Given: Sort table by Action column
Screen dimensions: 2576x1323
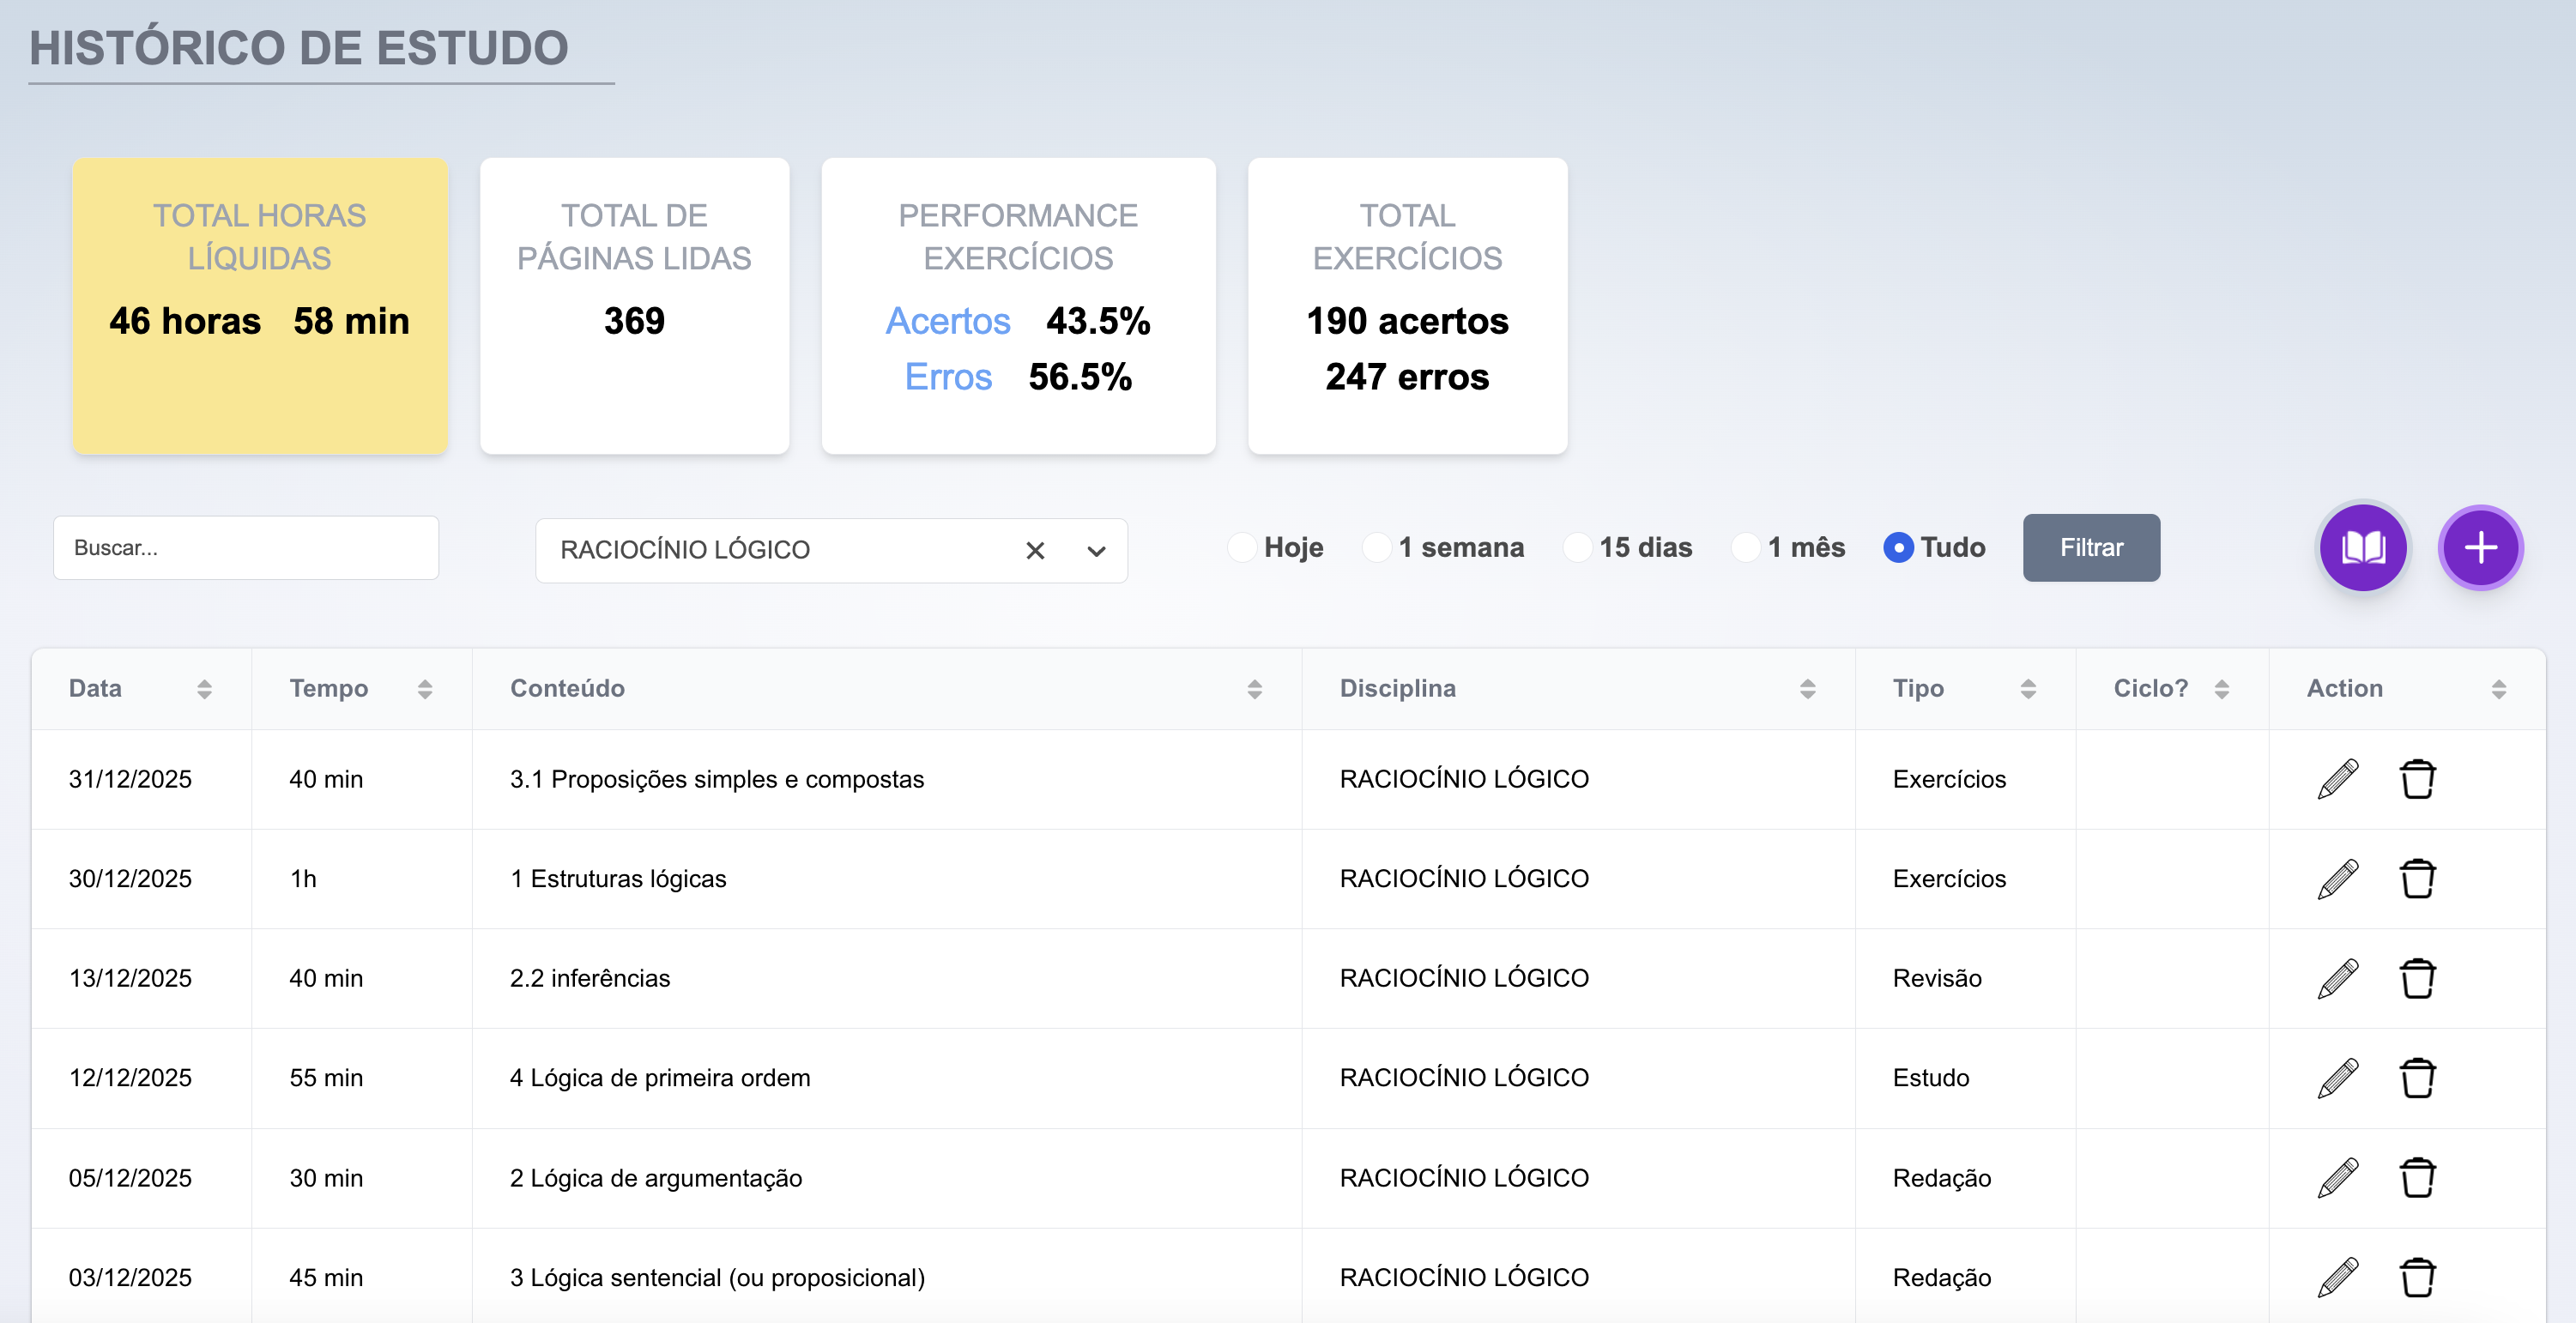Looking at the screenshot, I should click(2499, 689).
